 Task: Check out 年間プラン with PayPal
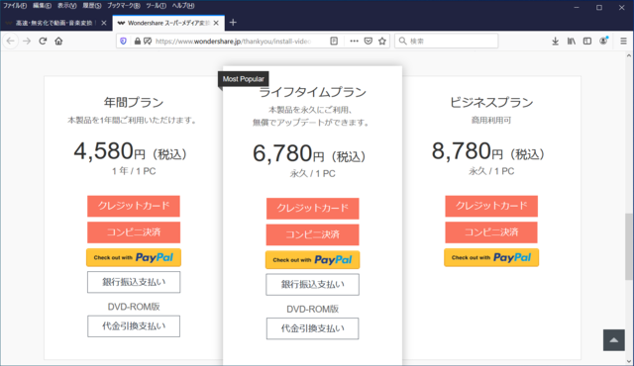point(134,257)
